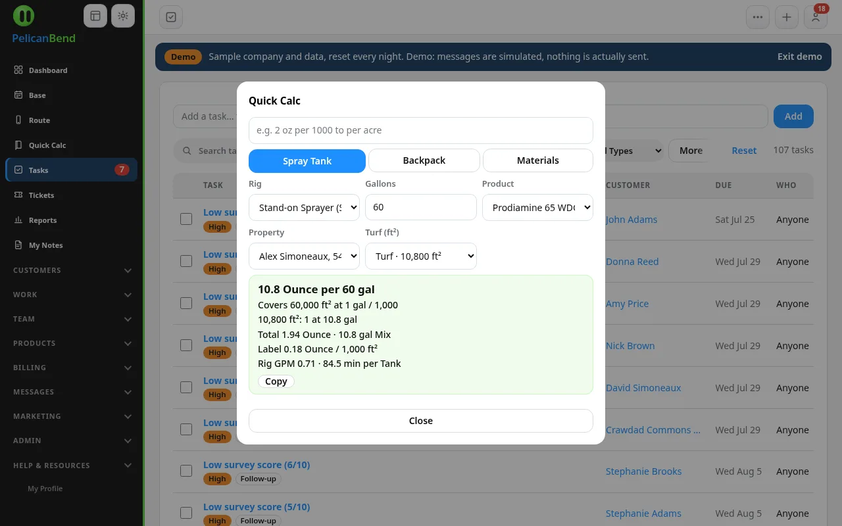
Task: Open the Turf area dropdown
Action: [421, 256]
